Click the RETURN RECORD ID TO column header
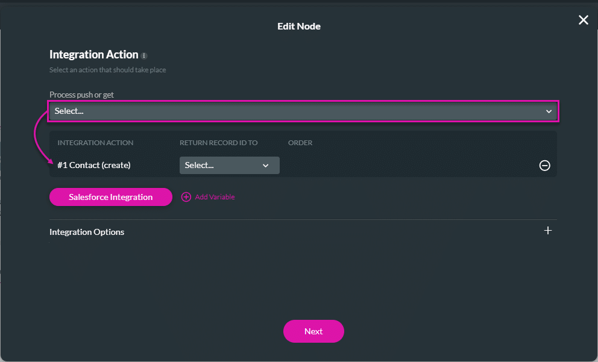Viewport: 598px width, 362px height. 218,143
